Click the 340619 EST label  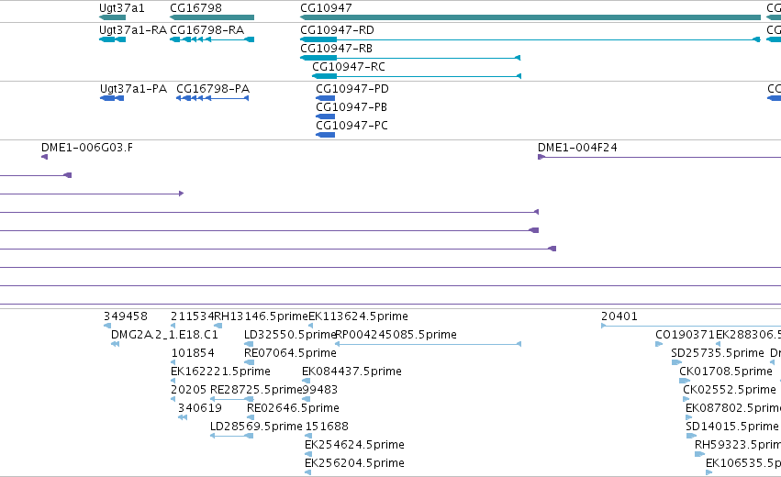[200, 408]
